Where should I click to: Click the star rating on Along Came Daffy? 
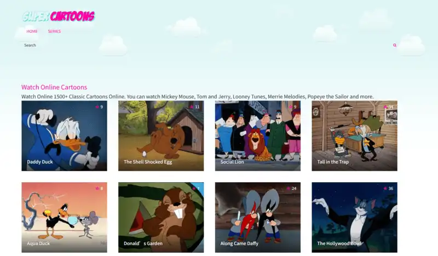(292, 188)
